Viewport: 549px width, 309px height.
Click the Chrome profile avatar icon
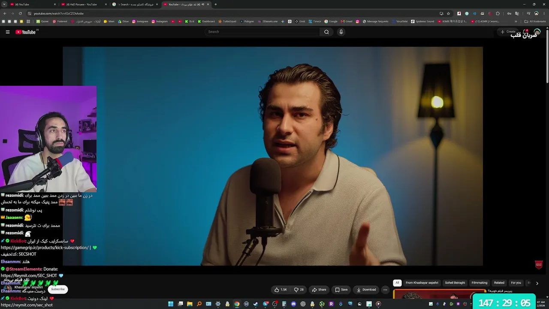(536, 13)
